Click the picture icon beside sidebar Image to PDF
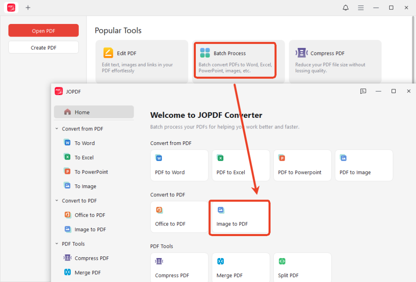 point(68,229)
